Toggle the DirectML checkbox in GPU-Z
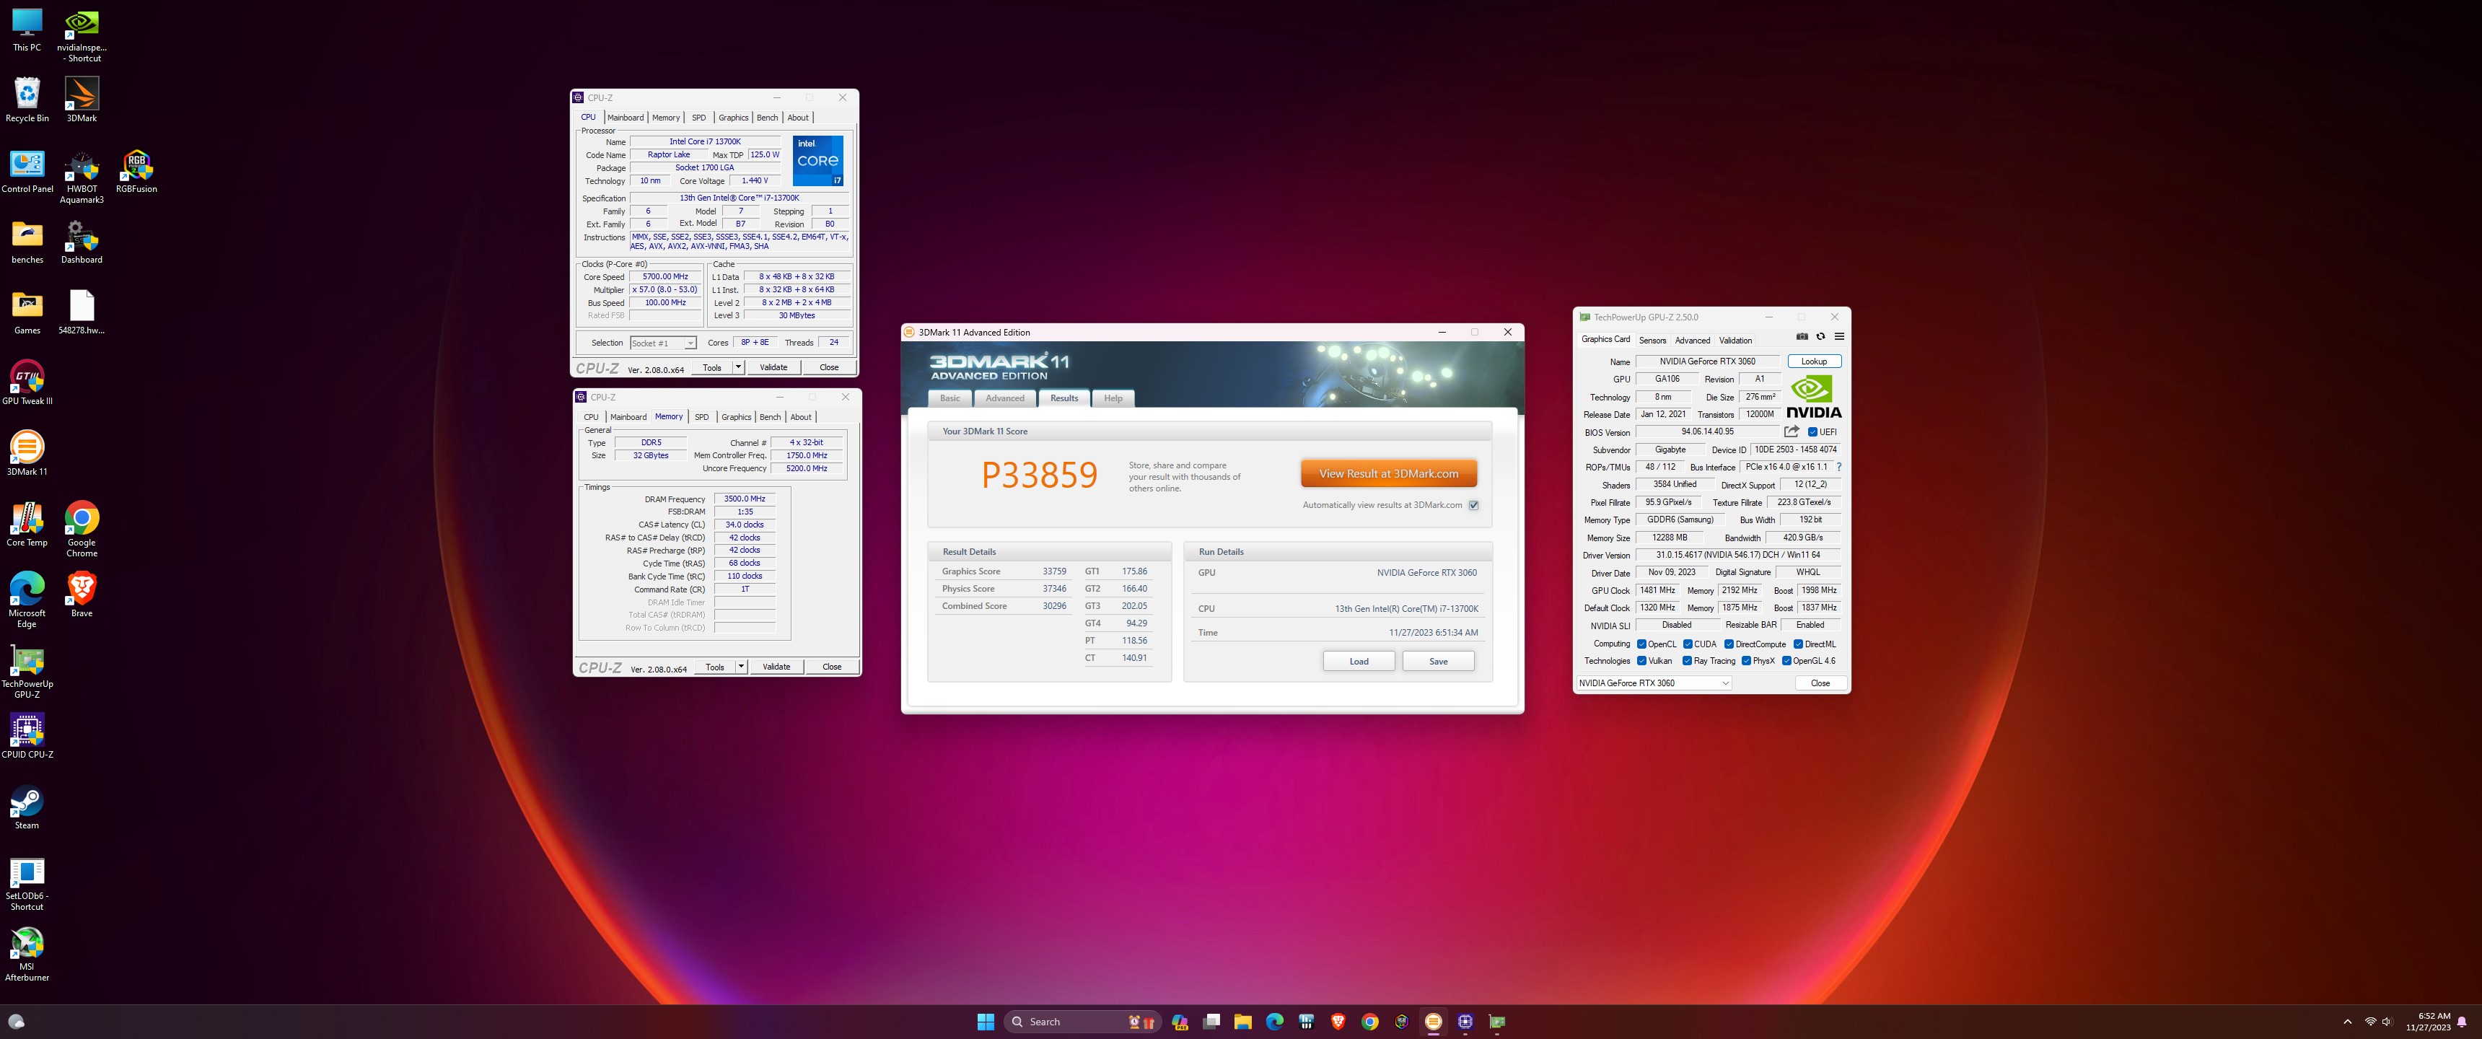This screenshot has width=2482, height=1039. click(1798, 644)
